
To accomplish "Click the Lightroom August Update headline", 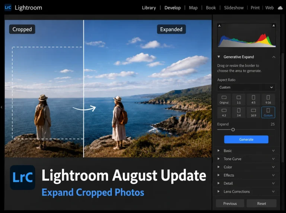I will click(x=124, y=176).
